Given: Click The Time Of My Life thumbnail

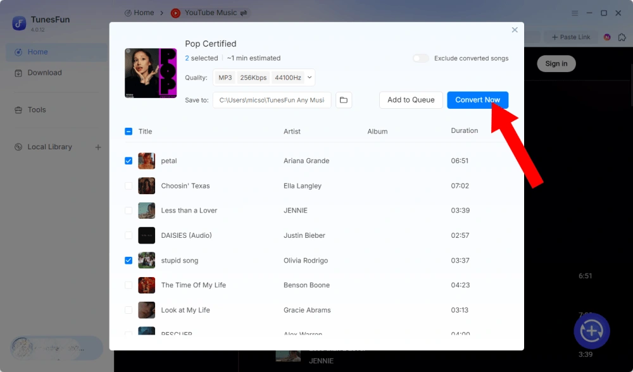Looking at the screenshot, I should pos(147,285).
